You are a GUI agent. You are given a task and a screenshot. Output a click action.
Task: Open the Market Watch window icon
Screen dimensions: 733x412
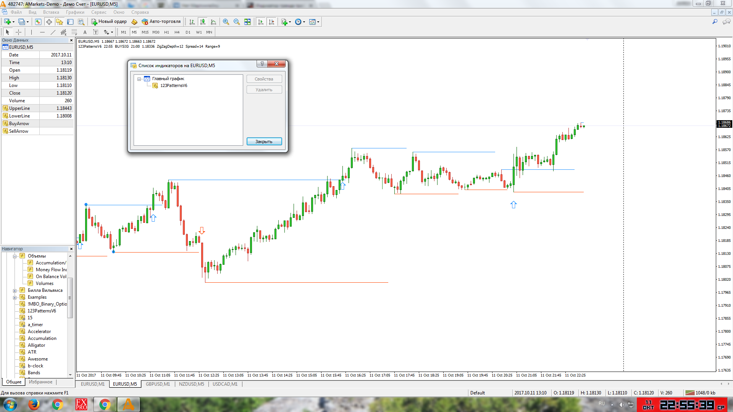point(38,22)
